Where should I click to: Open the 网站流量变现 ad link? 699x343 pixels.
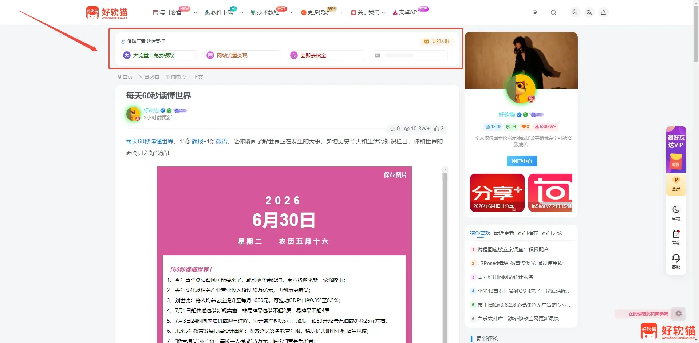click(x=242, y=55)
